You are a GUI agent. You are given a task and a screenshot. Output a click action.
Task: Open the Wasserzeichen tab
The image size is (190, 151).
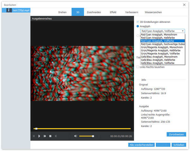coord(153,12)
